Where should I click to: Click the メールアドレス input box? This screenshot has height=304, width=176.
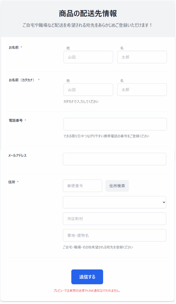tap(114, 159)
